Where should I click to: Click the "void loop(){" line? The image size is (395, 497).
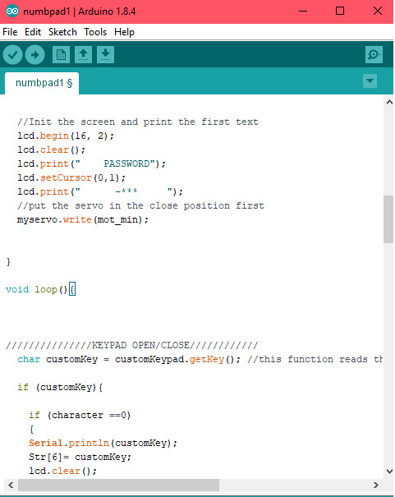pyautogui.click(x=40, y=289)
